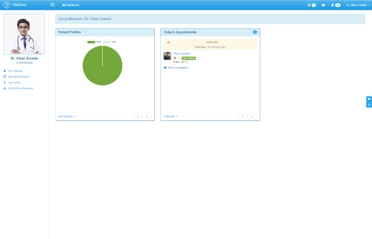Click the filled tan status dot
Screen dimensions: 372x239
tap(175, 58)
